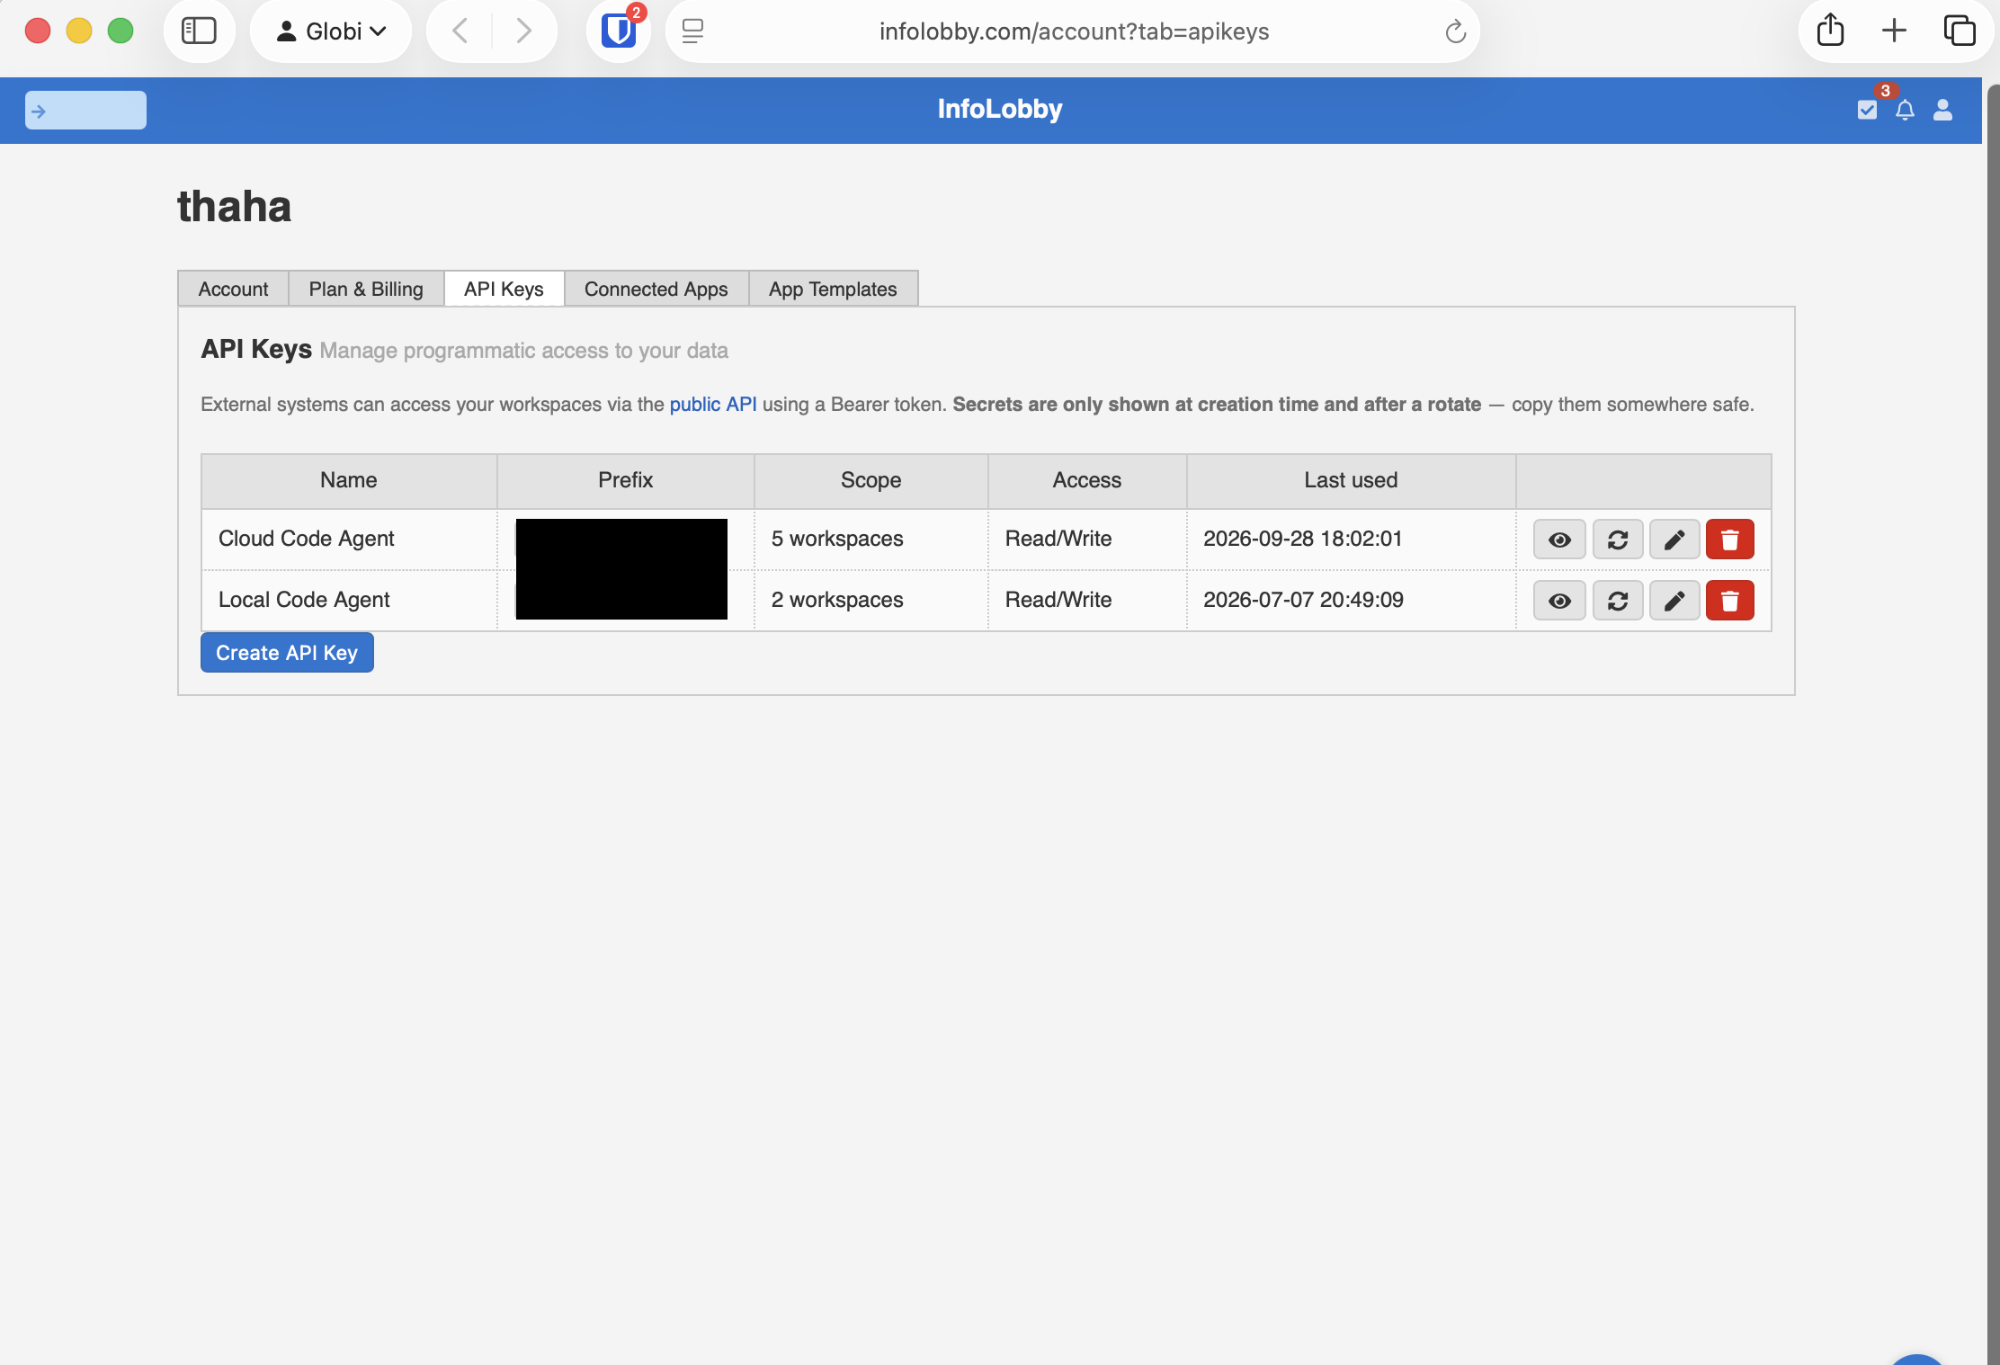Open the notifications bell
Viewport: 2000px width, 1365px height.
pyautogui.click(x=1905, y=110)
